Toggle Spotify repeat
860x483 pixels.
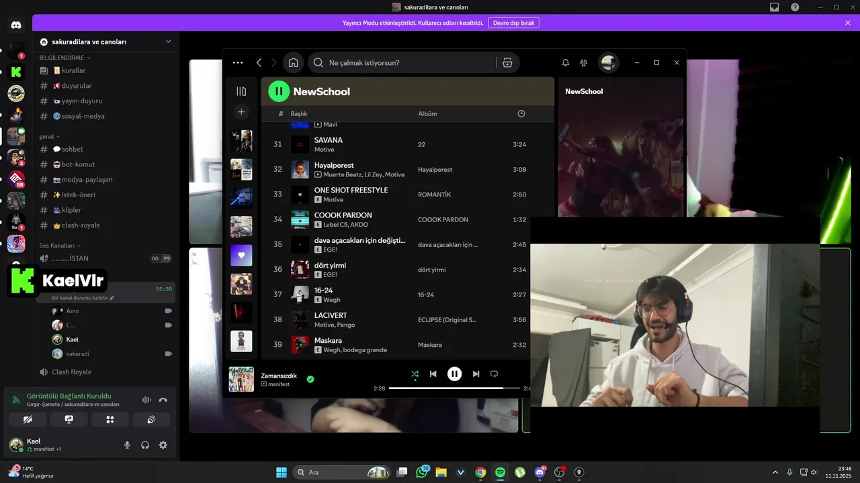point(494,374)
